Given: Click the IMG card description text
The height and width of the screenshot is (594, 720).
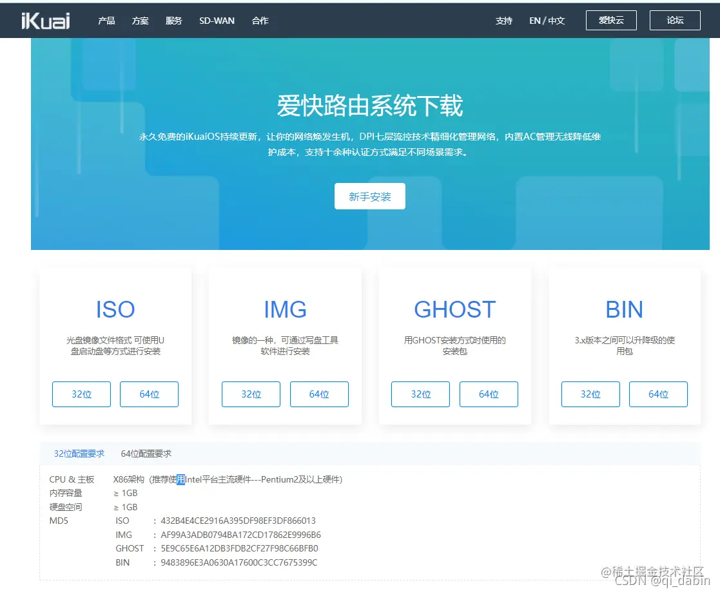Looking at the screenshot, I should 285,346.
